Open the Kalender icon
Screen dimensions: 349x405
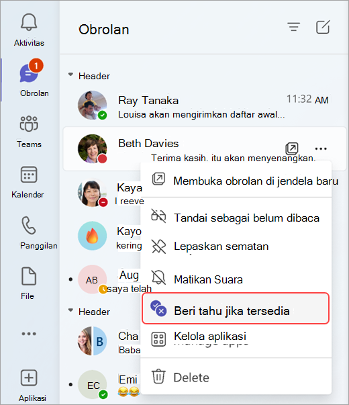coord(29,175)
